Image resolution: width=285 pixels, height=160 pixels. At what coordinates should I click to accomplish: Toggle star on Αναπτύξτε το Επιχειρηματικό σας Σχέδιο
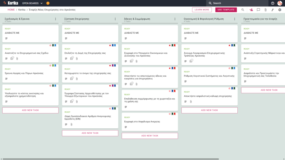(x=50, y=46)
